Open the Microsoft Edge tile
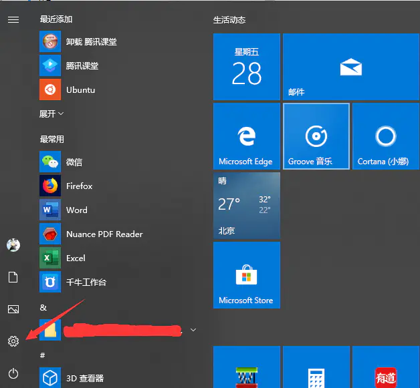 pyautogui.click(x=247, y=136)
